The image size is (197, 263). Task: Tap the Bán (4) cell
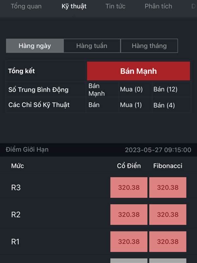pyautogui.click(x=164, y=105)
